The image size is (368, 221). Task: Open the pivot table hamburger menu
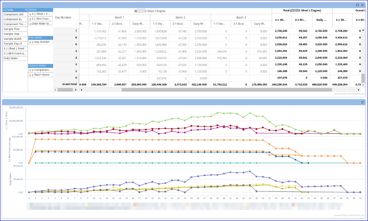362,5
